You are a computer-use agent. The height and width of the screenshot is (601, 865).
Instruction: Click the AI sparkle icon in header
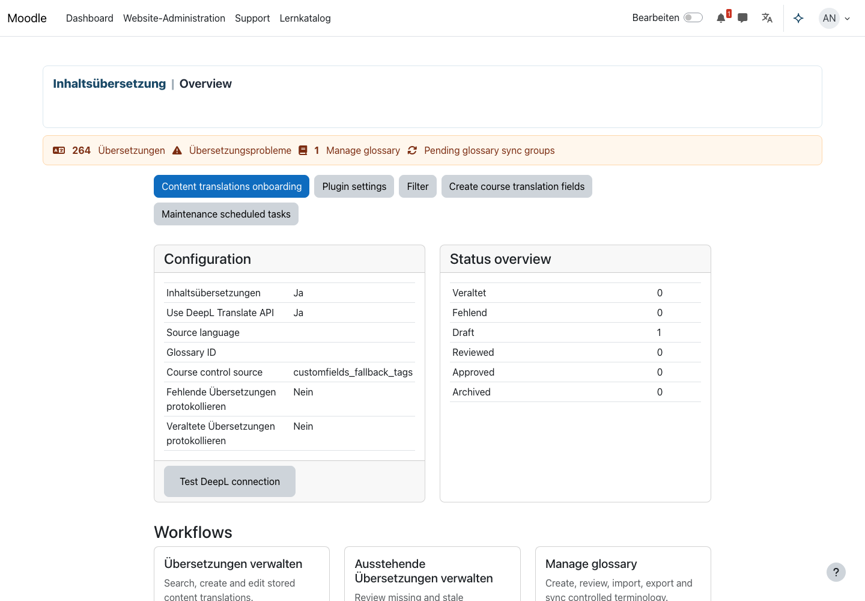pyautogui.click(x=798, y=18)
